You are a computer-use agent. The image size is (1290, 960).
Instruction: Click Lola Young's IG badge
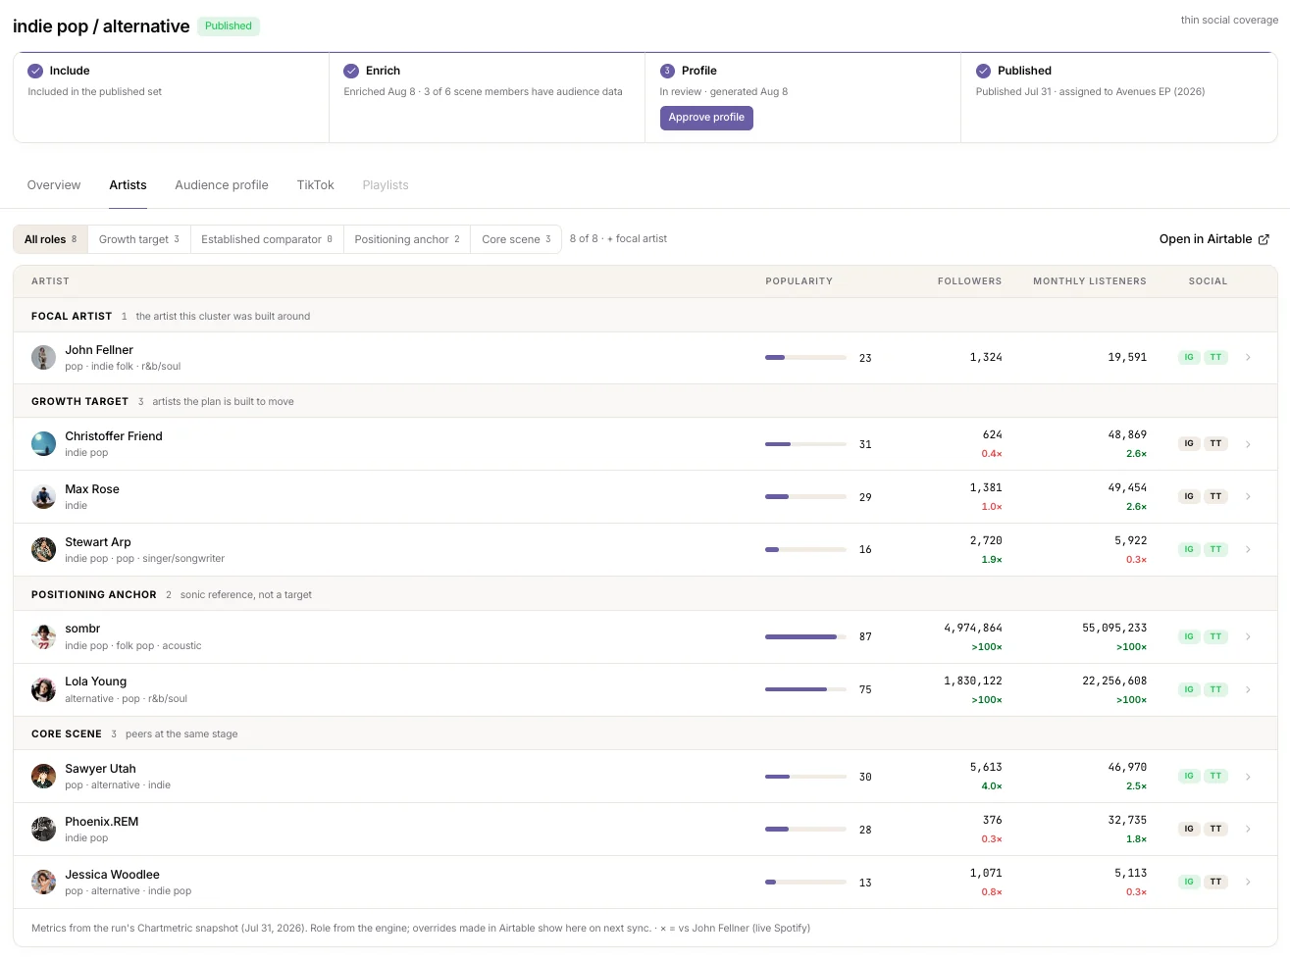pos(1189,690)
